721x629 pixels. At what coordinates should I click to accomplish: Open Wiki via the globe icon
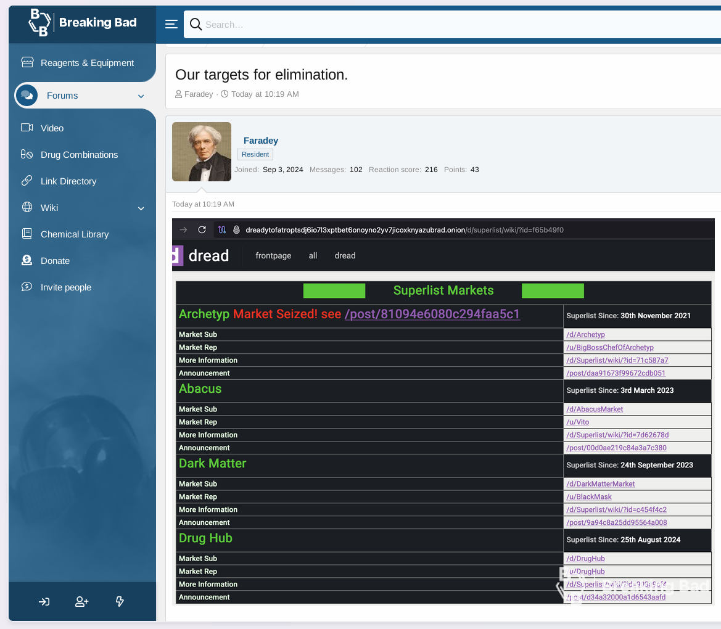pos(27,207)
